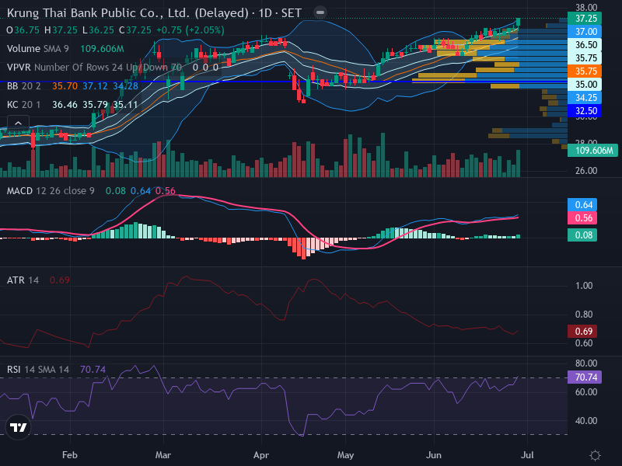Click the +0.75 (+2.05%) change value

(x=190, y=30)
